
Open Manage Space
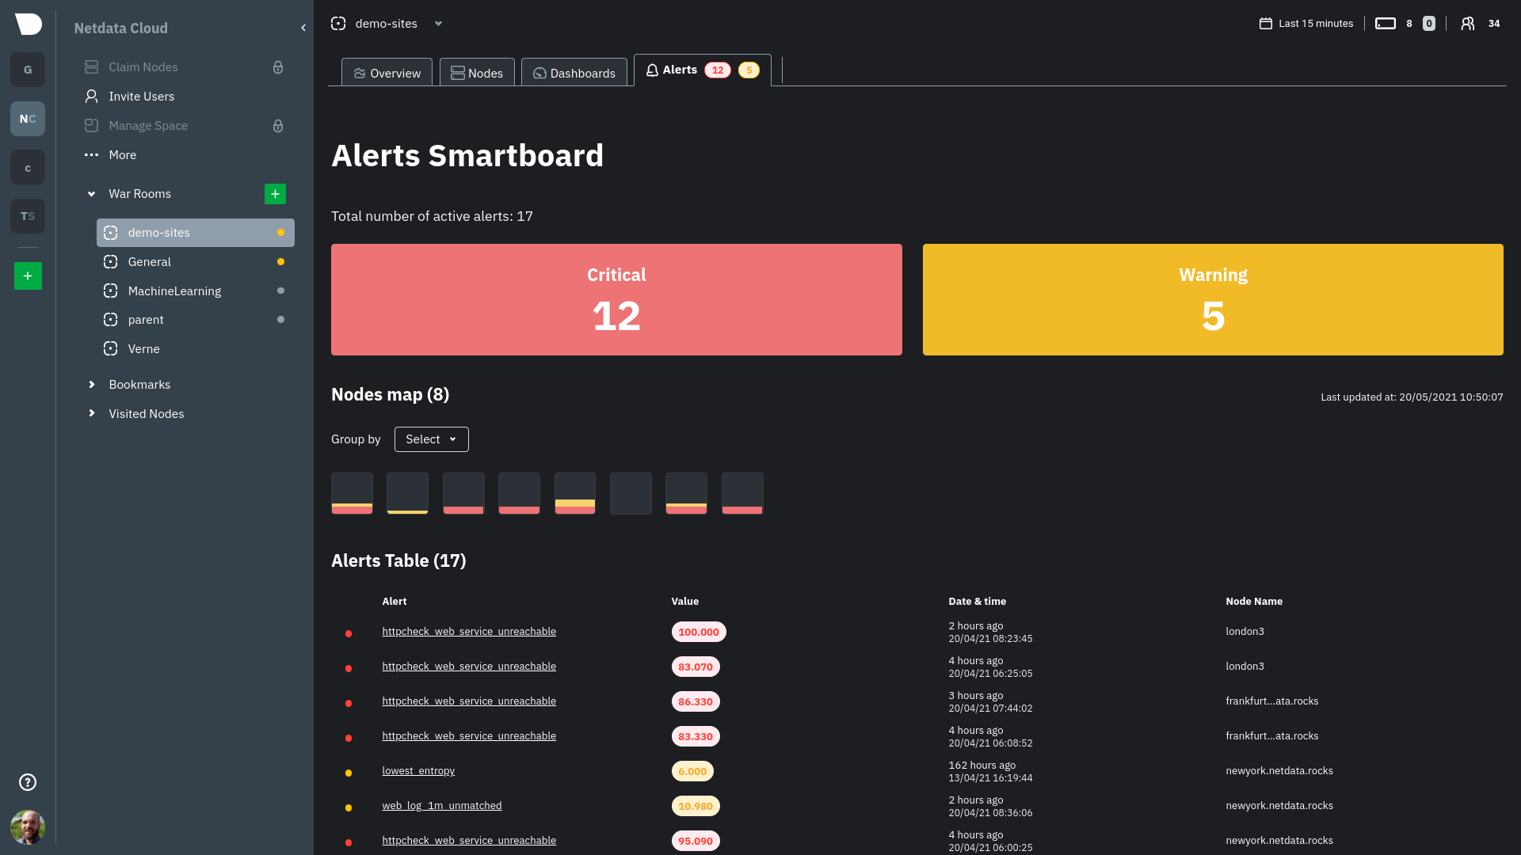point(135,126)
